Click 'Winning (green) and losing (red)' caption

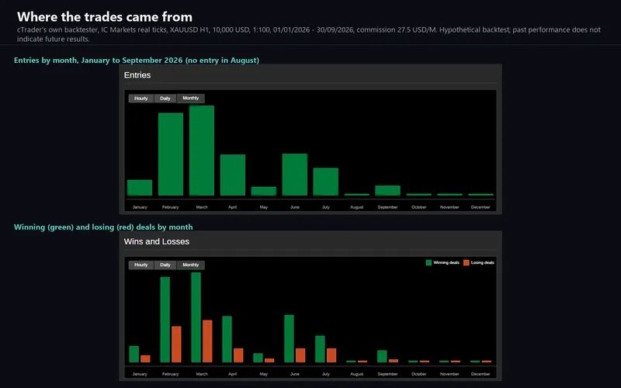tap(103, 227)
